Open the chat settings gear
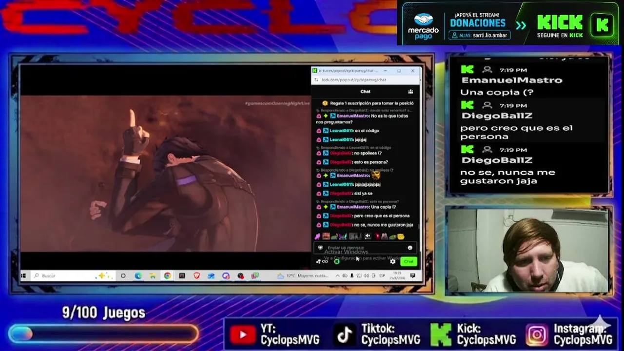624x351 pixels. point(393,262)
